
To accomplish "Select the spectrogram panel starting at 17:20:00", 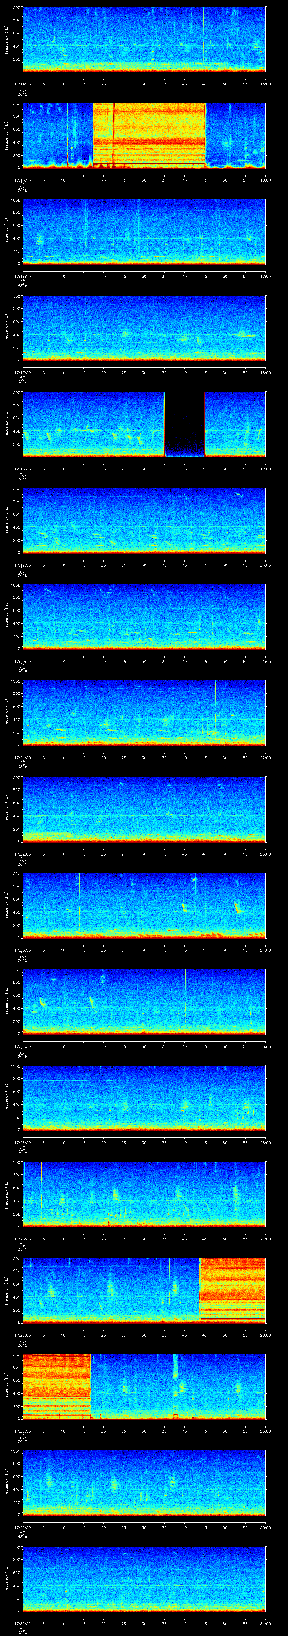I will coord(144,617).
